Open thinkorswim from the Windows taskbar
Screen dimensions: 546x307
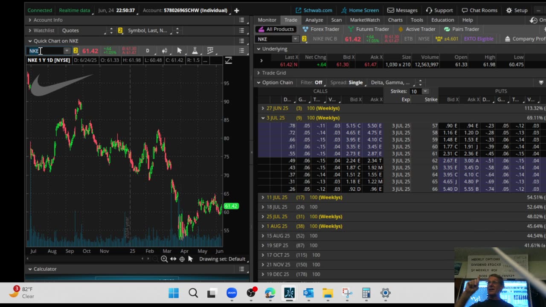tap(289, 293)
